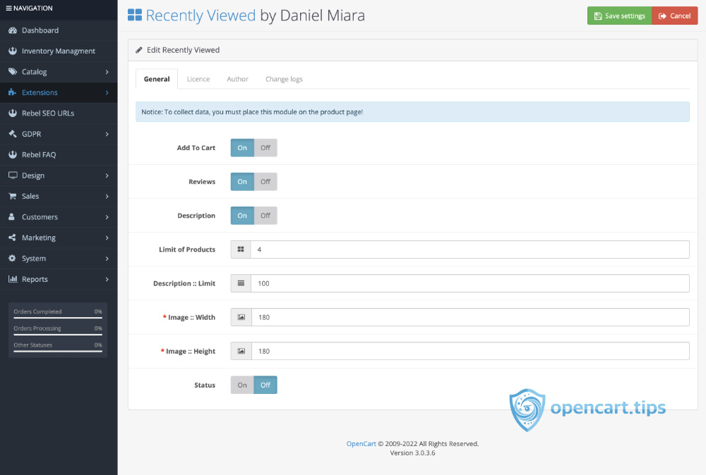The width and height of the screenshot is (706, 475).
Task: Expand the Marketing menu chevron
Action: click(x=107, y=237)
